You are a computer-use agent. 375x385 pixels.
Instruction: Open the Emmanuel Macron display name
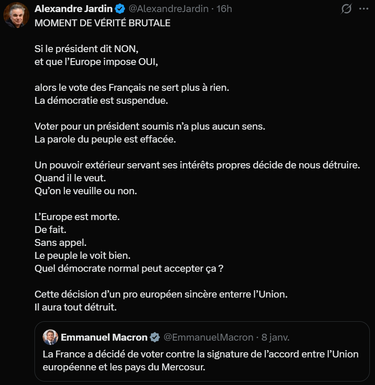tap(104, 337)
